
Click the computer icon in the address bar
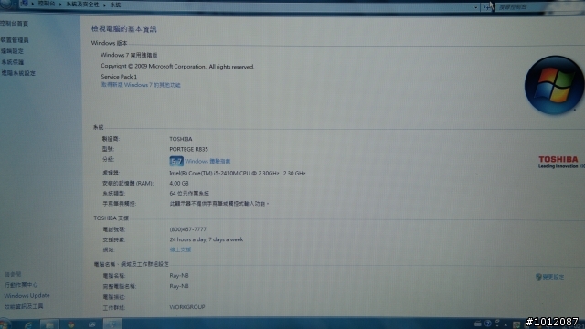tap(25, 4)
